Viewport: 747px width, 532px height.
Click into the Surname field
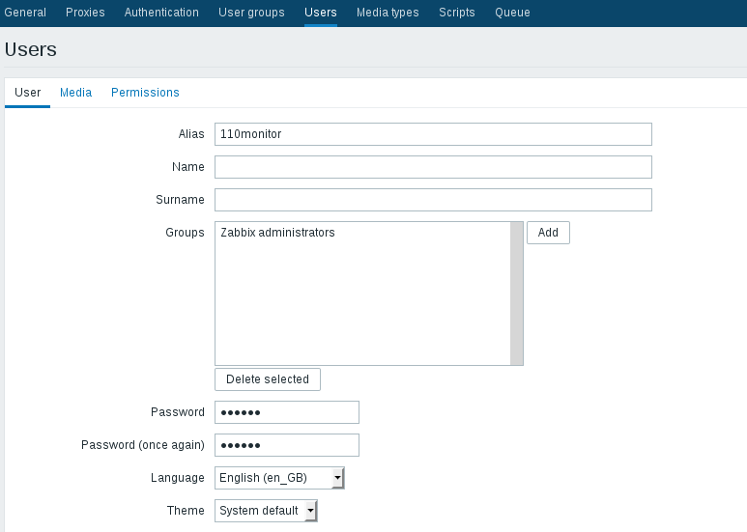pos(433,200)
